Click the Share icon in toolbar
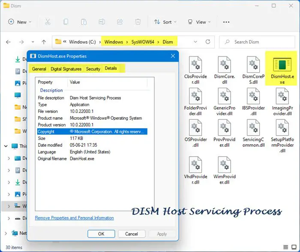This screenshot has height=252, width=300. (x=120, y=22)
